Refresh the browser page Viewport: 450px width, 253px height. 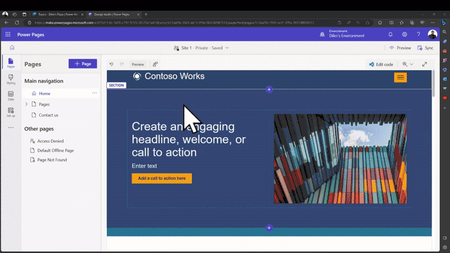17,22
